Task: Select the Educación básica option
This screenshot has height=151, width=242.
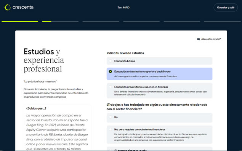Action: click(159, 61)
